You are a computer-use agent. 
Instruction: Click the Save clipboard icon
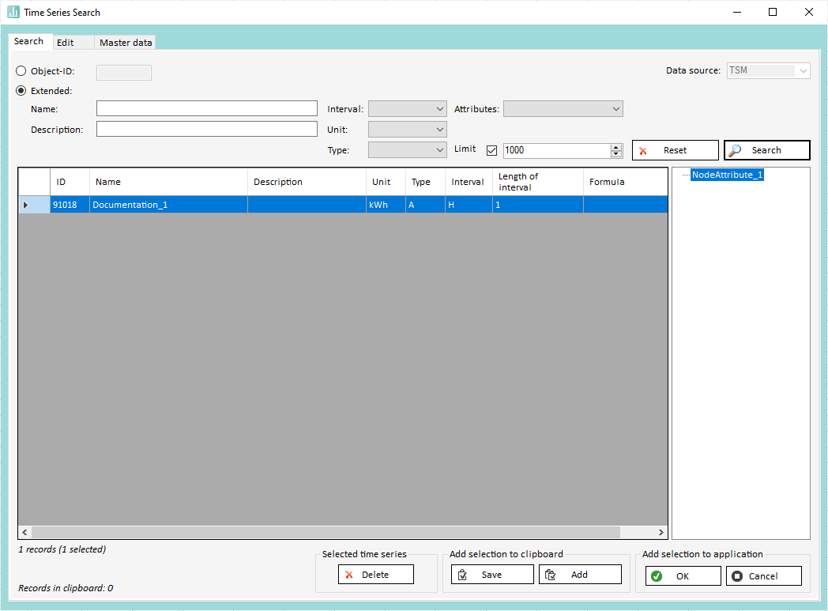(x=463, y=575)
